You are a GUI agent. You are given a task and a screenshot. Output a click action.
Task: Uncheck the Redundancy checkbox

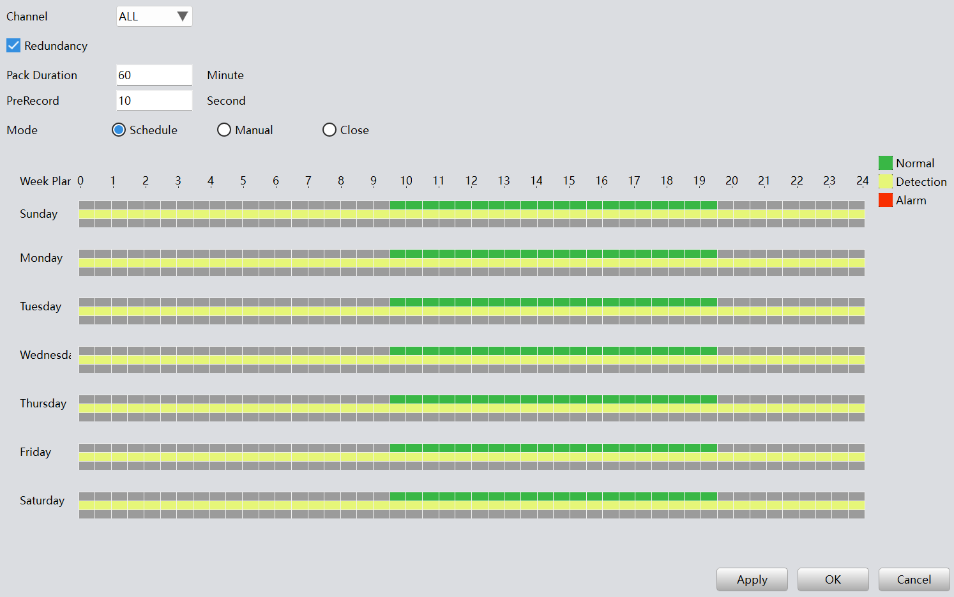coord(13,46)
